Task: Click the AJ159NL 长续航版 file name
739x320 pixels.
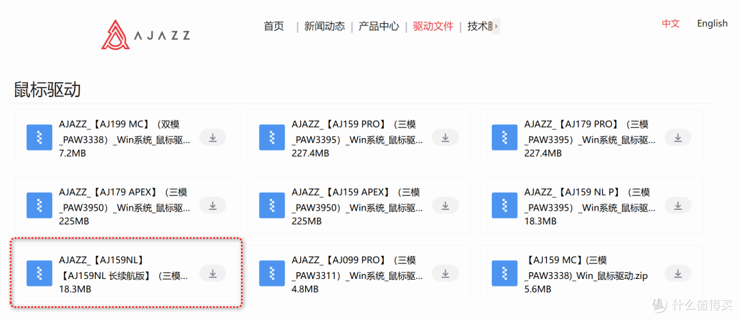Action: coord(123,267)
